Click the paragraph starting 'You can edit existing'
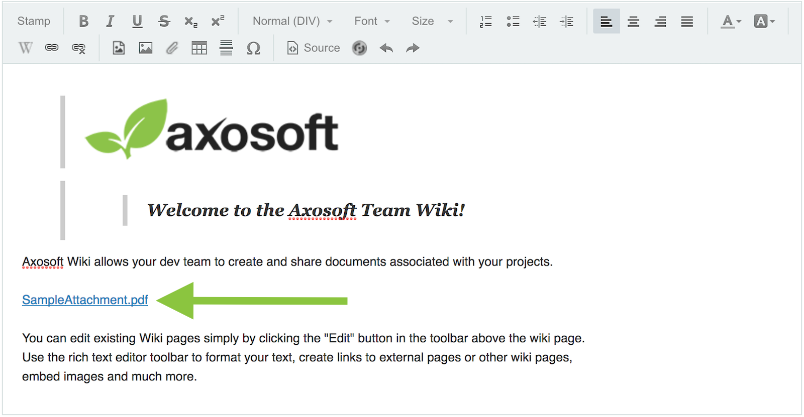The image size is (804, 417). click(304, 357)
